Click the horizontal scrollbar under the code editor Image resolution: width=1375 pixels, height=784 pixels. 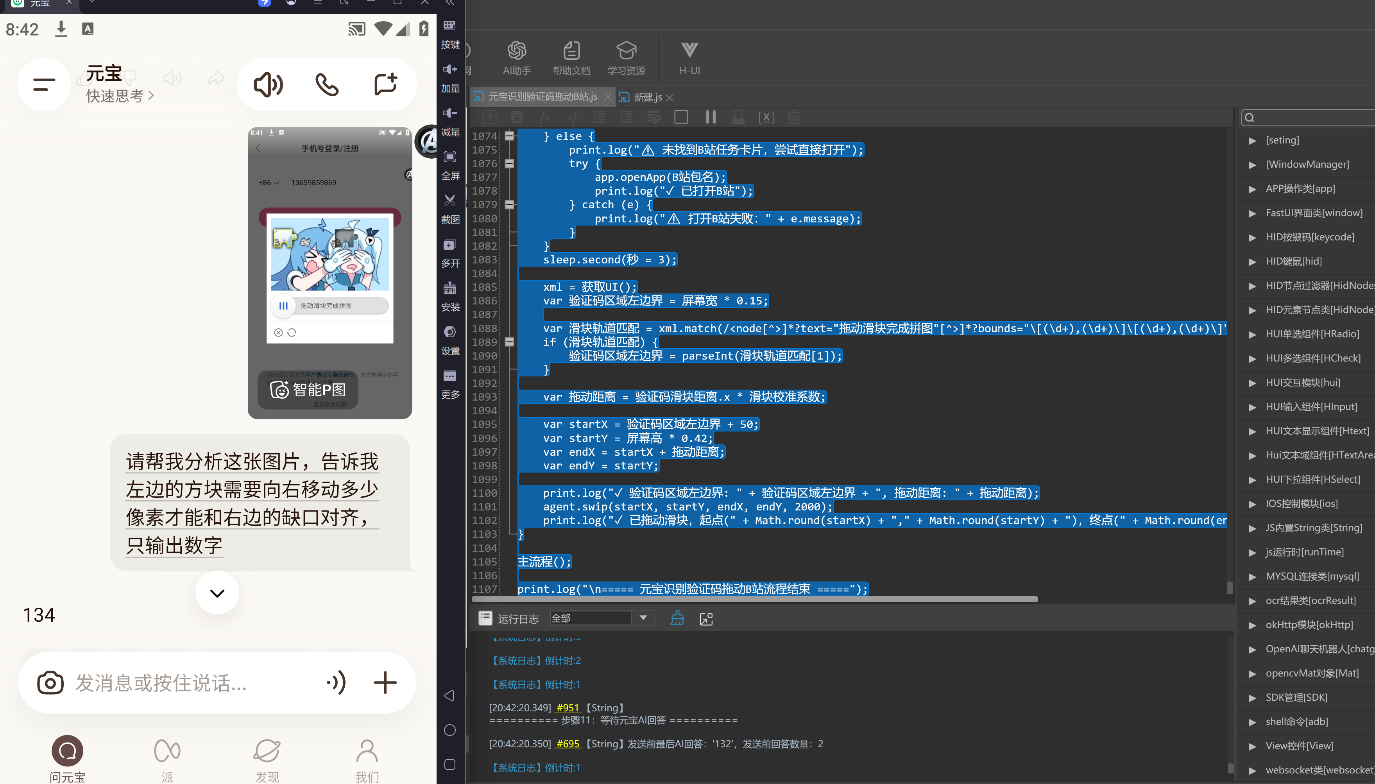(x=754, y=599)
